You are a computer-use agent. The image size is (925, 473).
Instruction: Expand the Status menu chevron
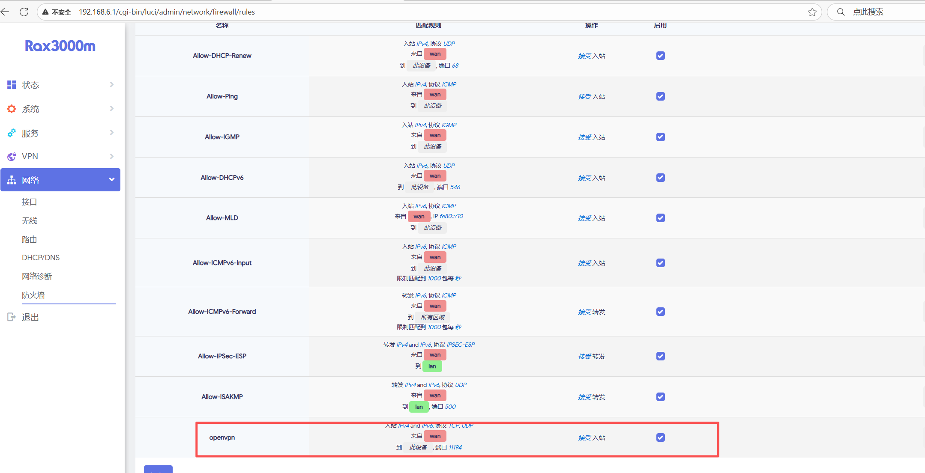[x=111, y=85]
